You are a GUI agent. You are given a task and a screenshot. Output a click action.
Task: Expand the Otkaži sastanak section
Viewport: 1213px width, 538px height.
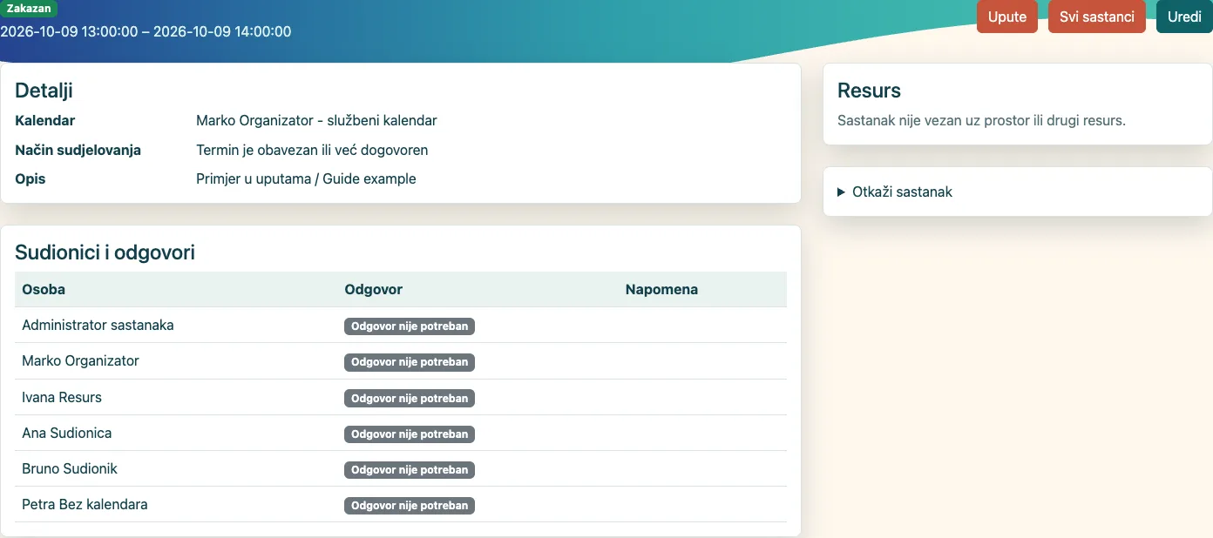[895, 192]
